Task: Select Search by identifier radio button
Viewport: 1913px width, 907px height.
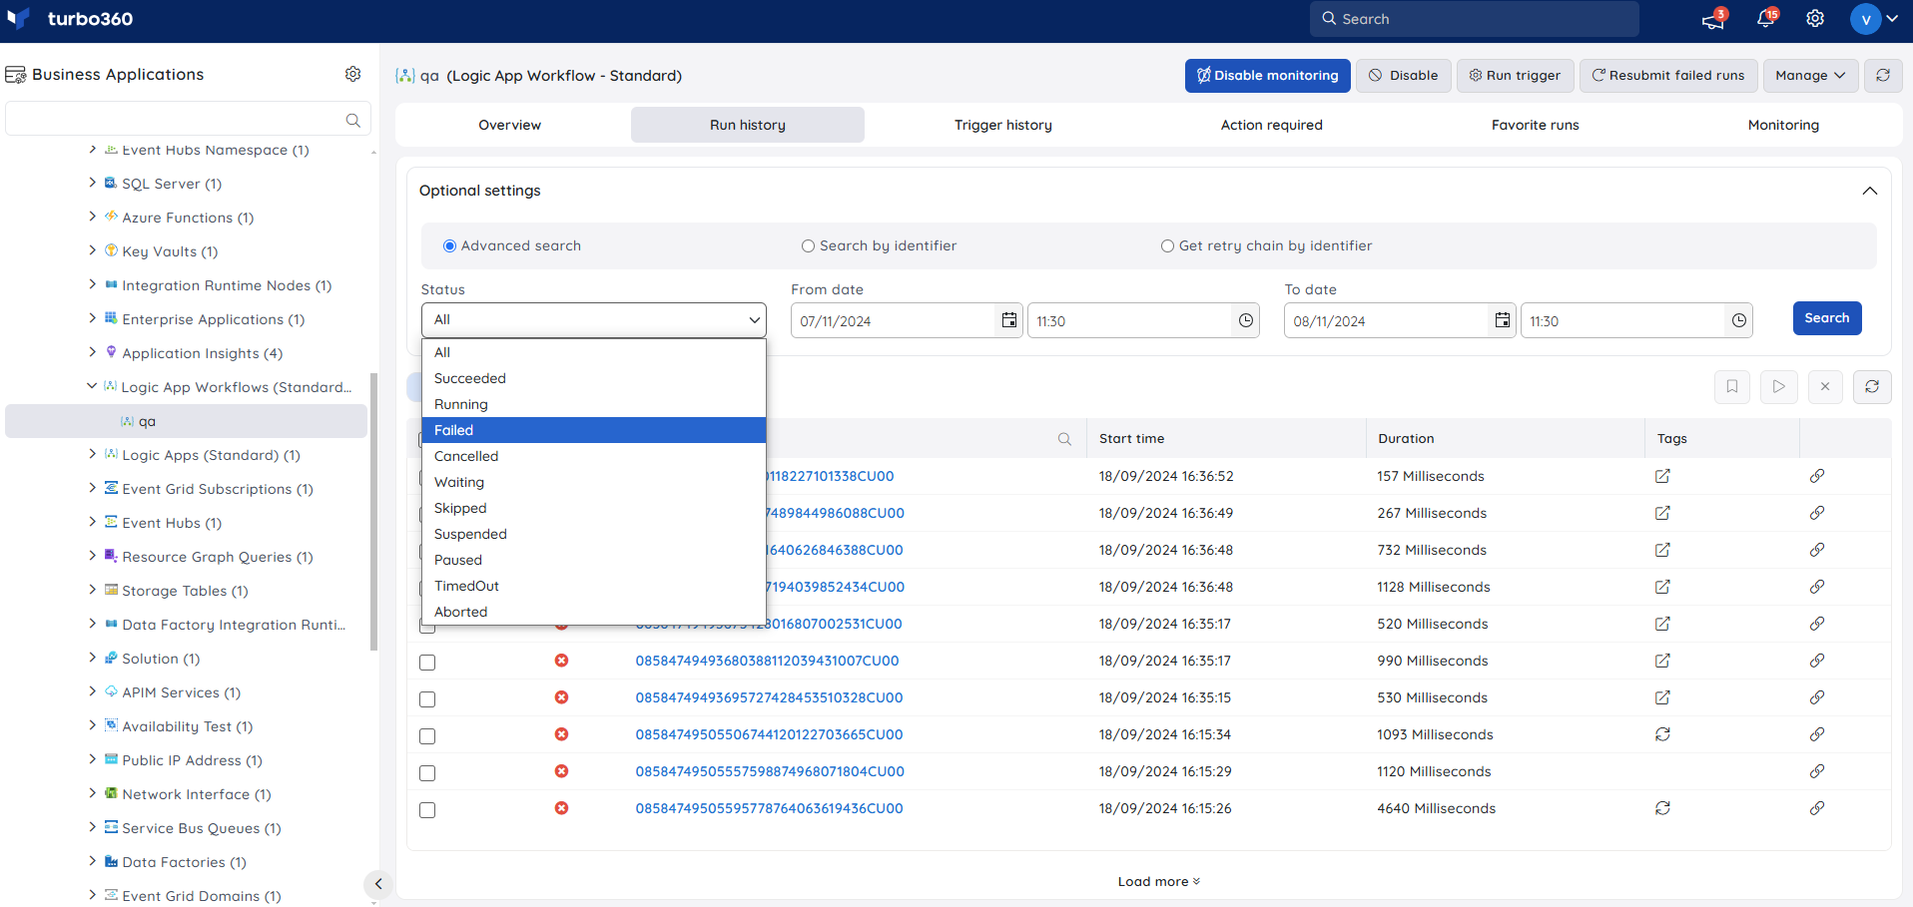Action: tap(808, 246)
